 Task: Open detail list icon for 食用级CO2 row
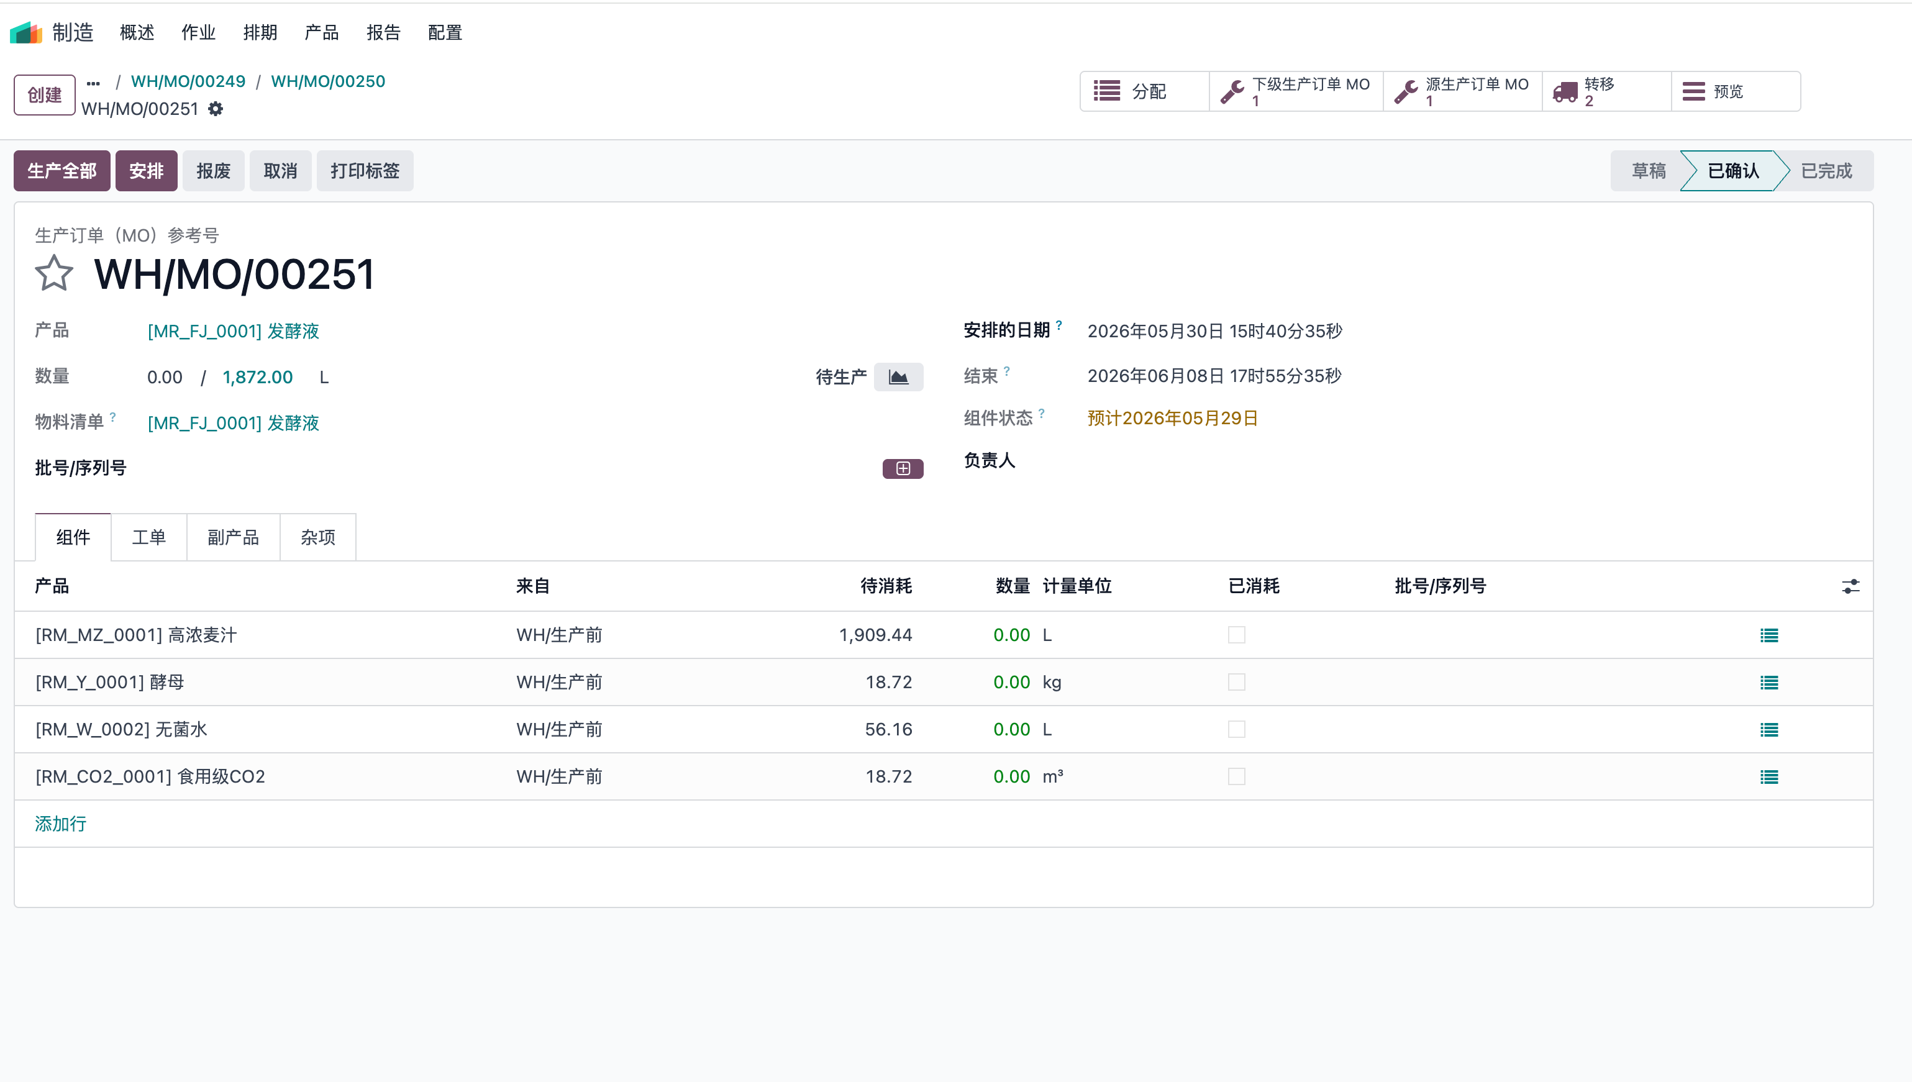[x=1769, y=776]
